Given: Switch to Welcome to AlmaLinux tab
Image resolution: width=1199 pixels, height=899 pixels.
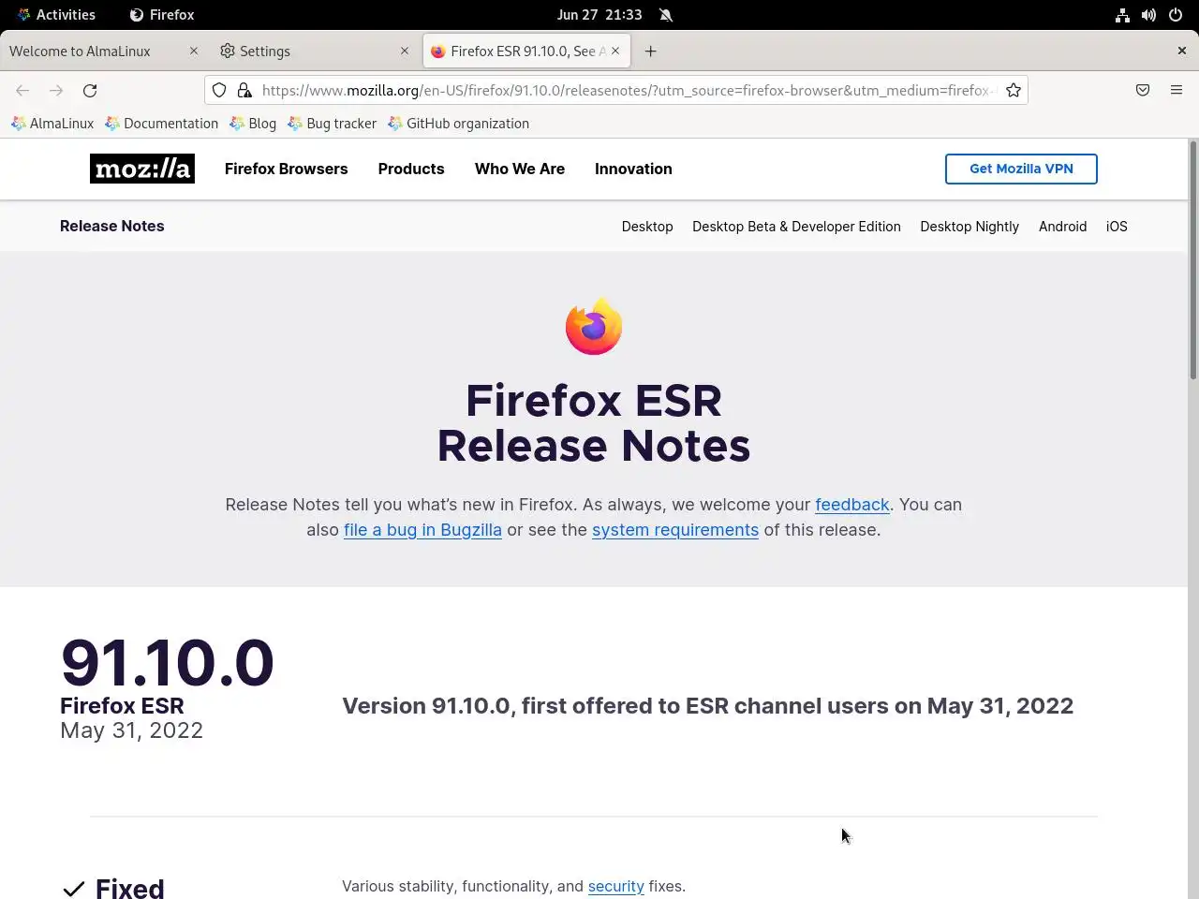Looking at the screenshot, I should 104,51.
